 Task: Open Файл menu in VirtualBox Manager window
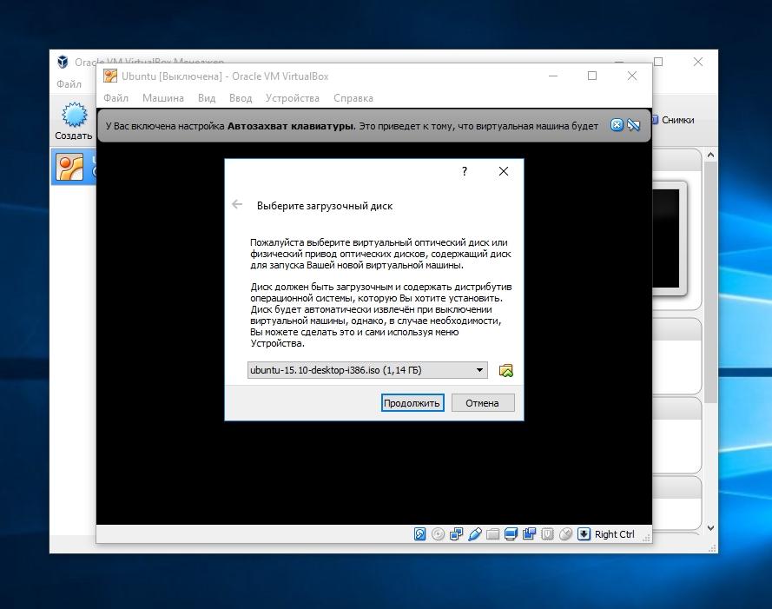[69, 83]
